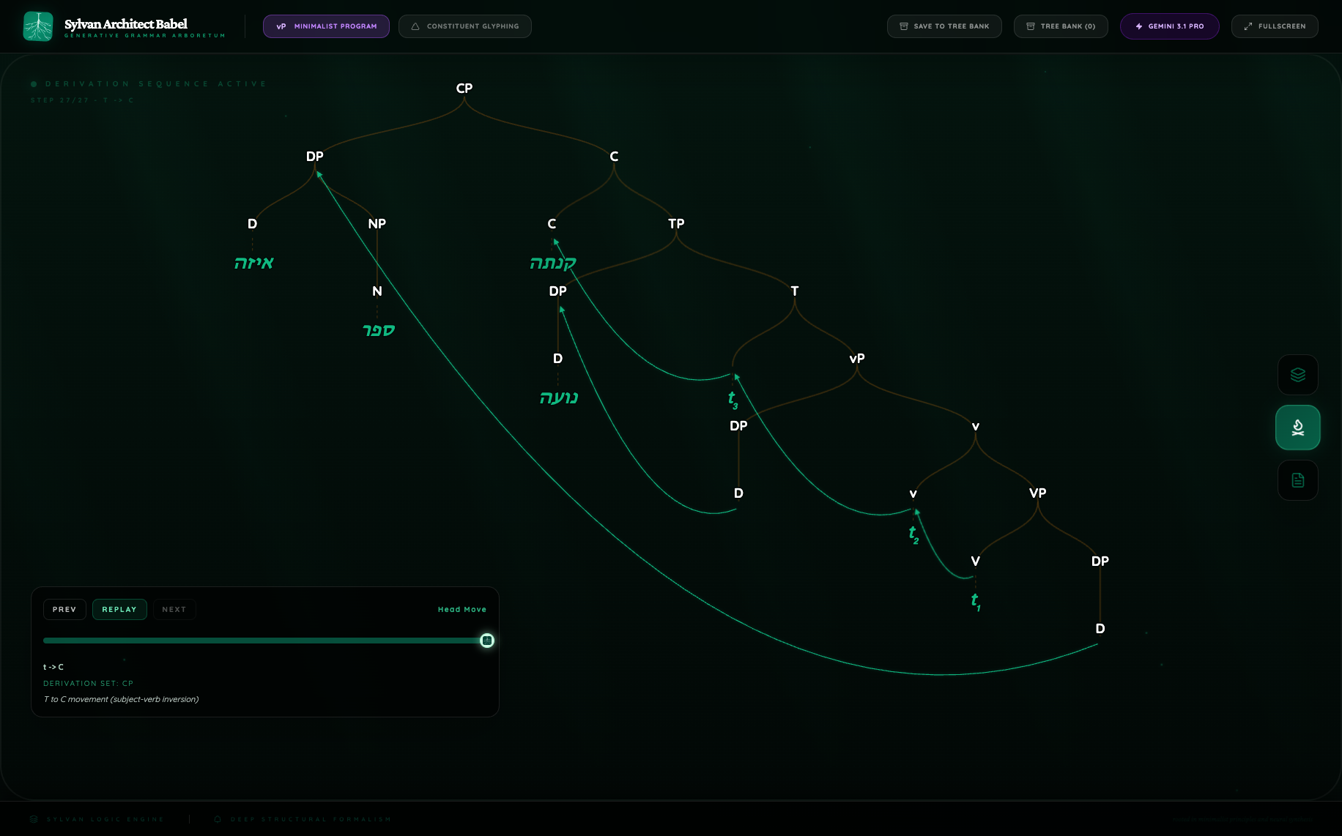Select the campfire icon in right sidebar

click(x=1297, y=428)
